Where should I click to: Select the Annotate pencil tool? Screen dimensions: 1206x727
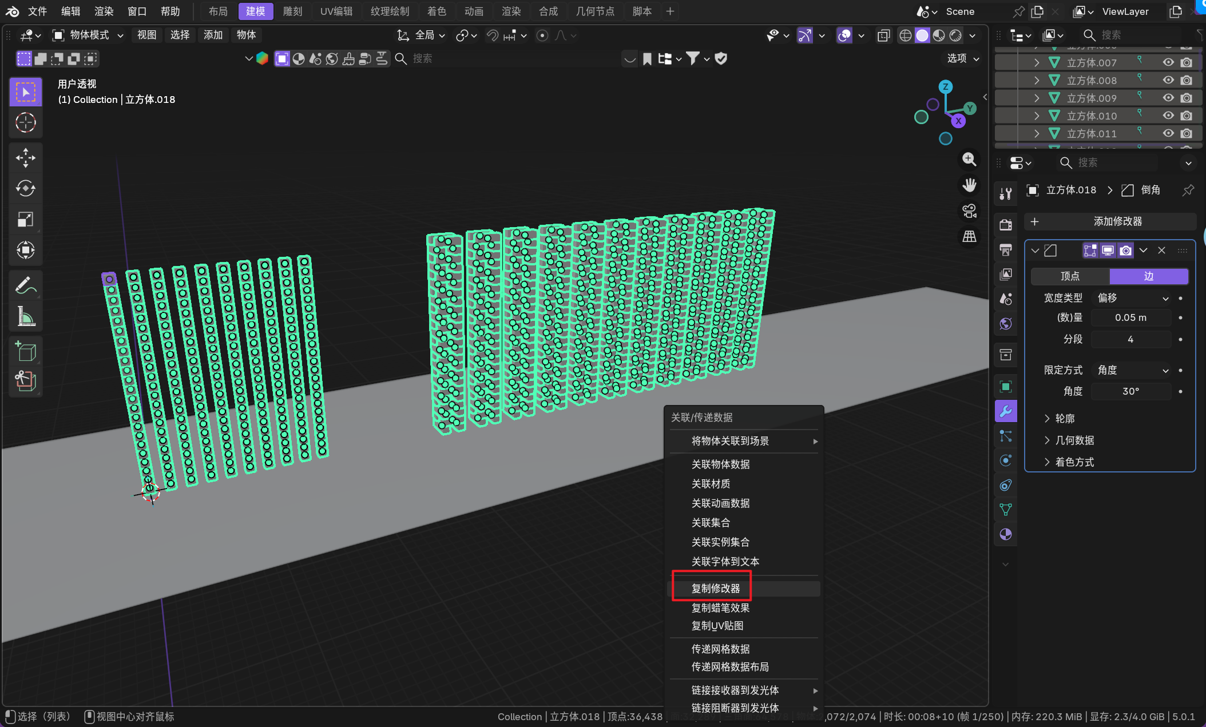click(x=26, y=284)
